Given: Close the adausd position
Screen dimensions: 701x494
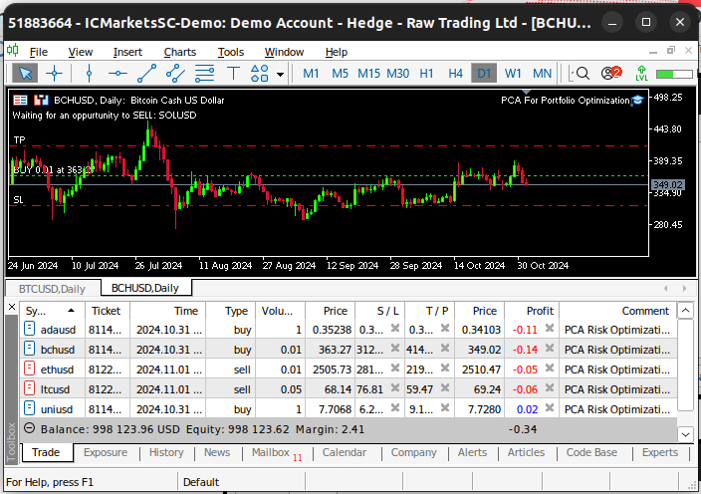Looking at the screenshot, I should (550, 329).
